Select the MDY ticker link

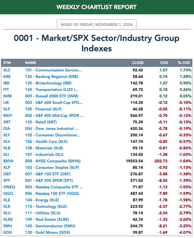(7, 116)
